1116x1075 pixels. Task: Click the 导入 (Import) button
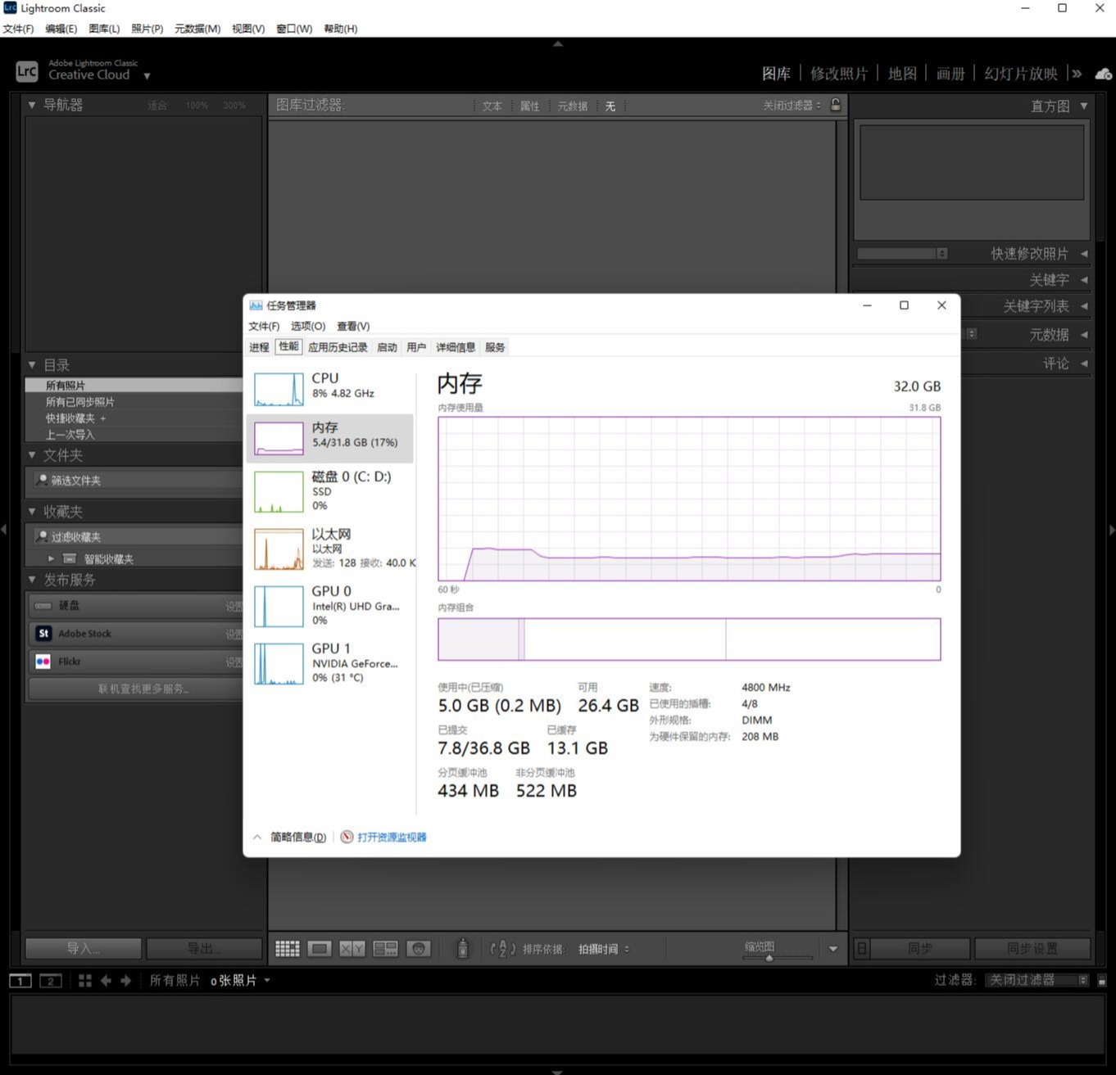pyautogui.click(x=83, y=948)
